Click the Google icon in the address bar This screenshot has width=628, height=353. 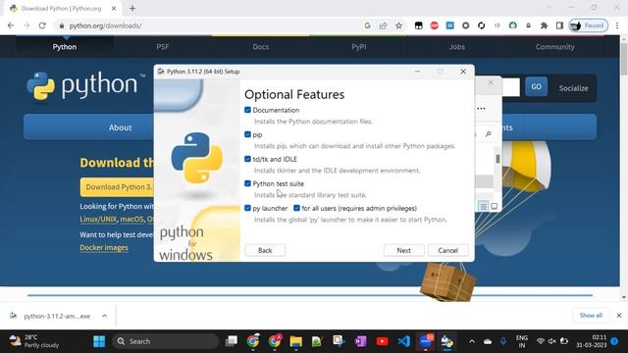[367, 25]
